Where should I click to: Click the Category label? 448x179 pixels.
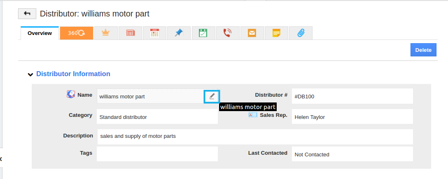[81, 115]
